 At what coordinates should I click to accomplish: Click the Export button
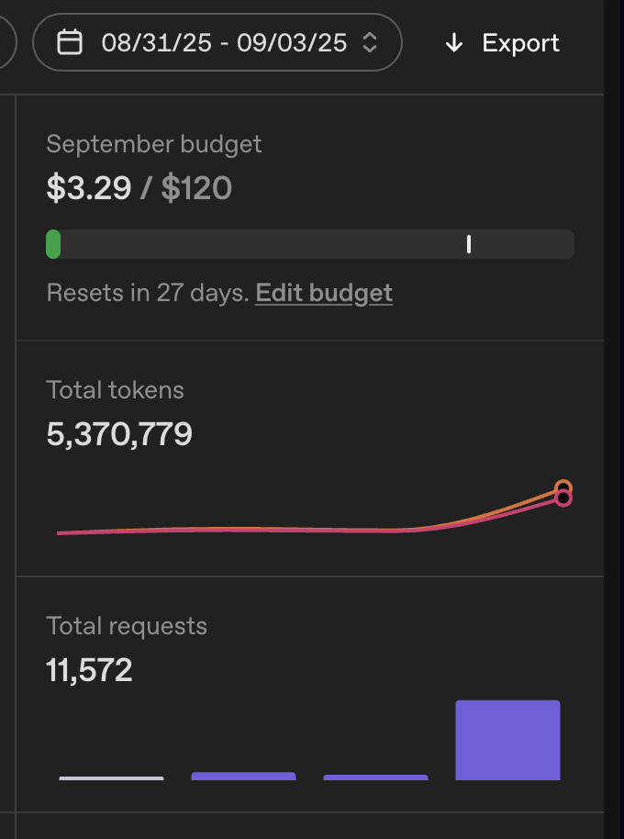point(502,43)
